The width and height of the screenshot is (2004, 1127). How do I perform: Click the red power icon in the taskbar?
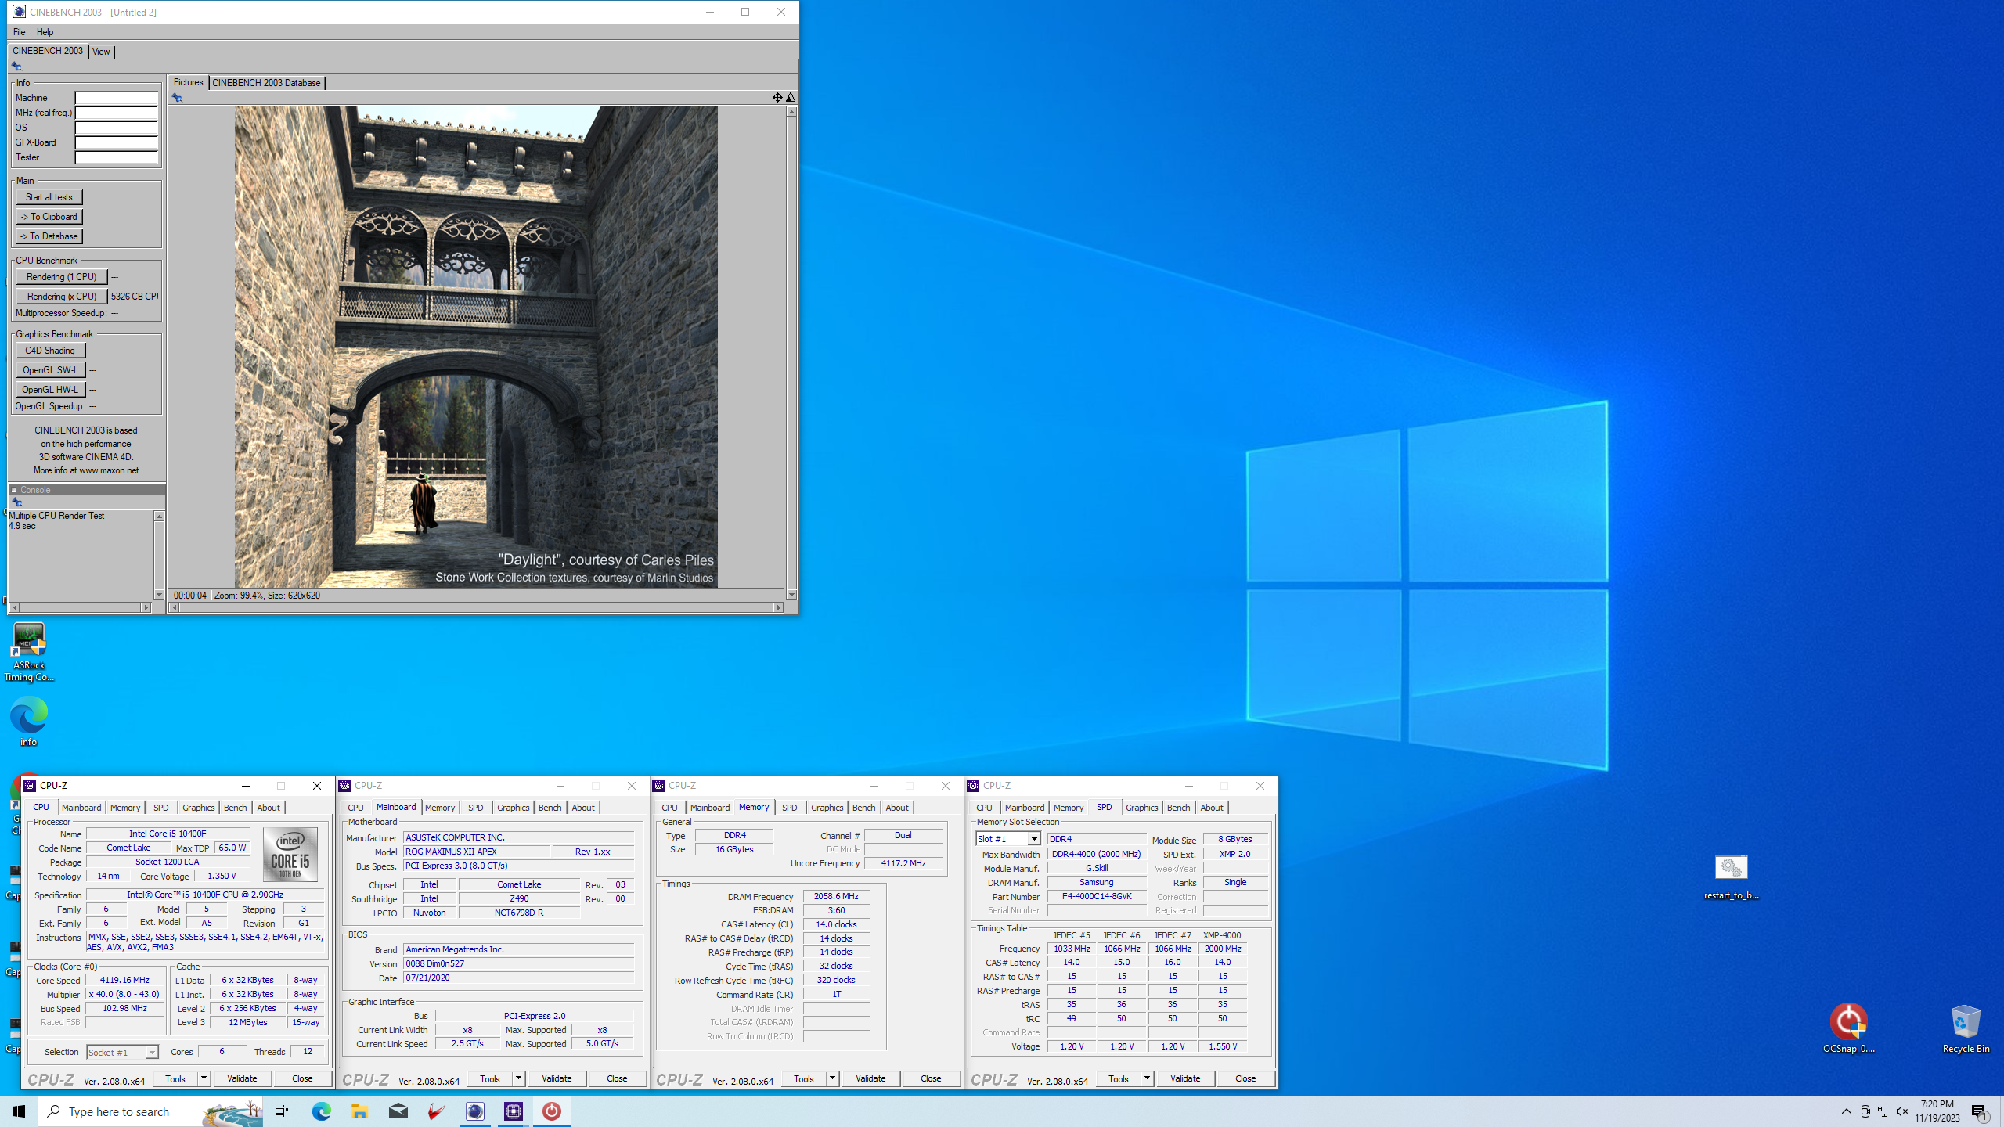552,1111
